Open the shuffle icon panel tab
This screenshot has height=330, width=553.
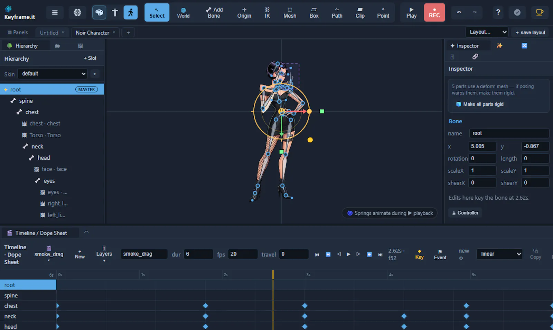coord(524,46)
